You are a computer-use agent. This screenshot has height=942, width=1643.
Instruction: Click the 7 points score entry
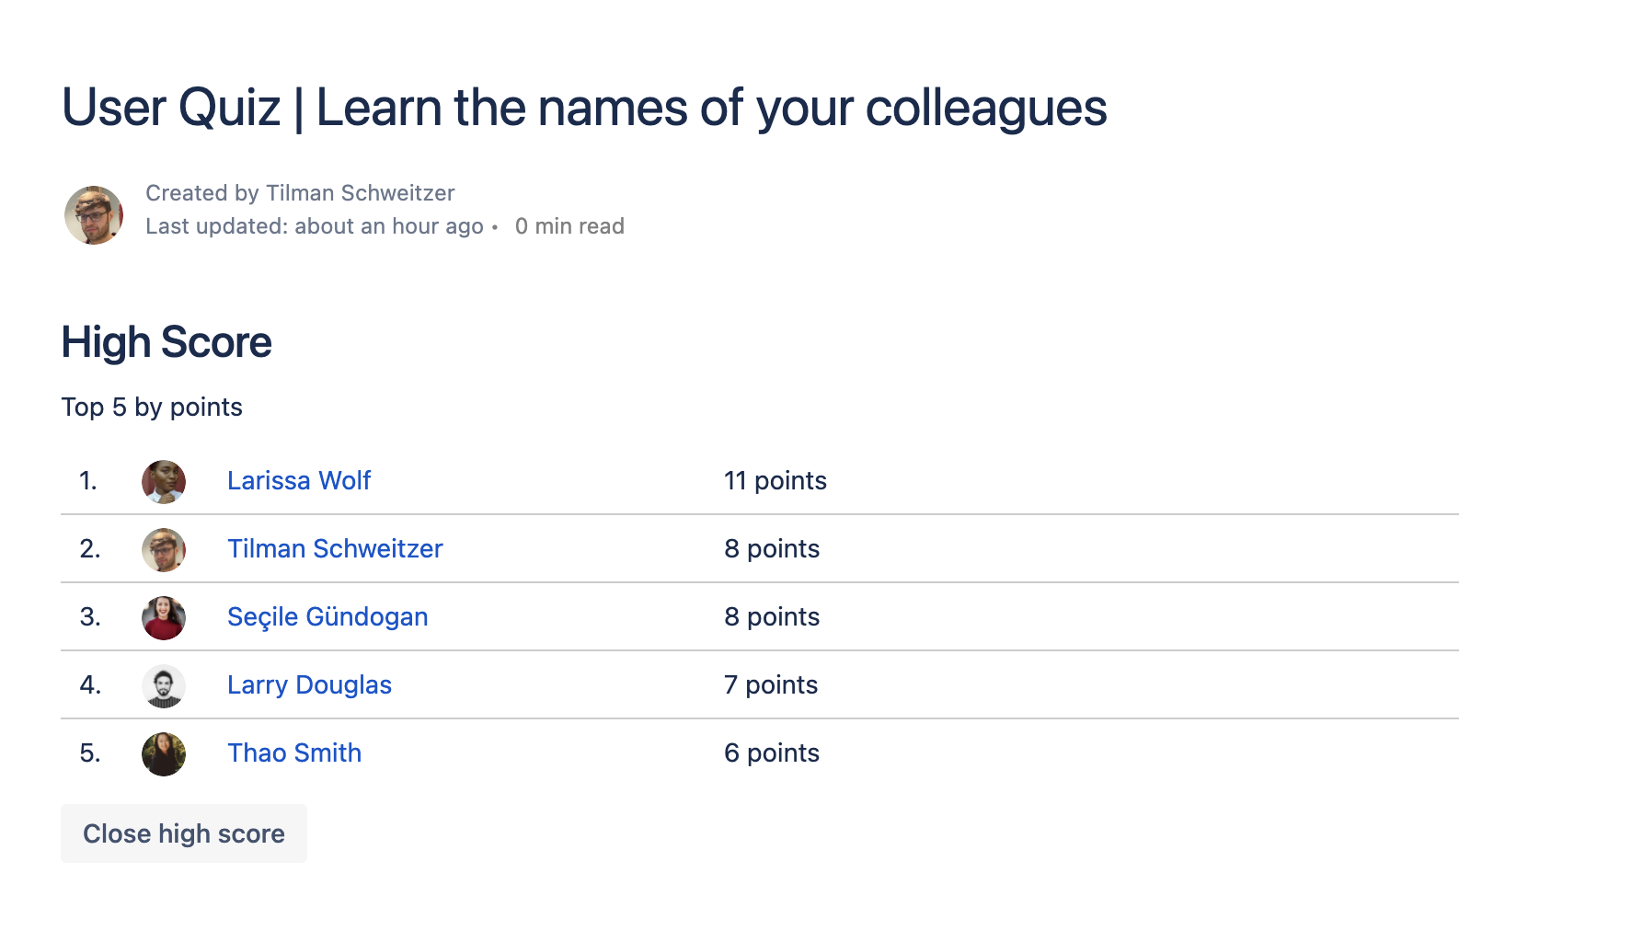tap(771, 685)
